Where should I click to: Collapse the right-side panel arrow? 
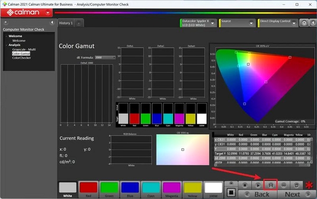pyautogui.click(x=313, y=23)
